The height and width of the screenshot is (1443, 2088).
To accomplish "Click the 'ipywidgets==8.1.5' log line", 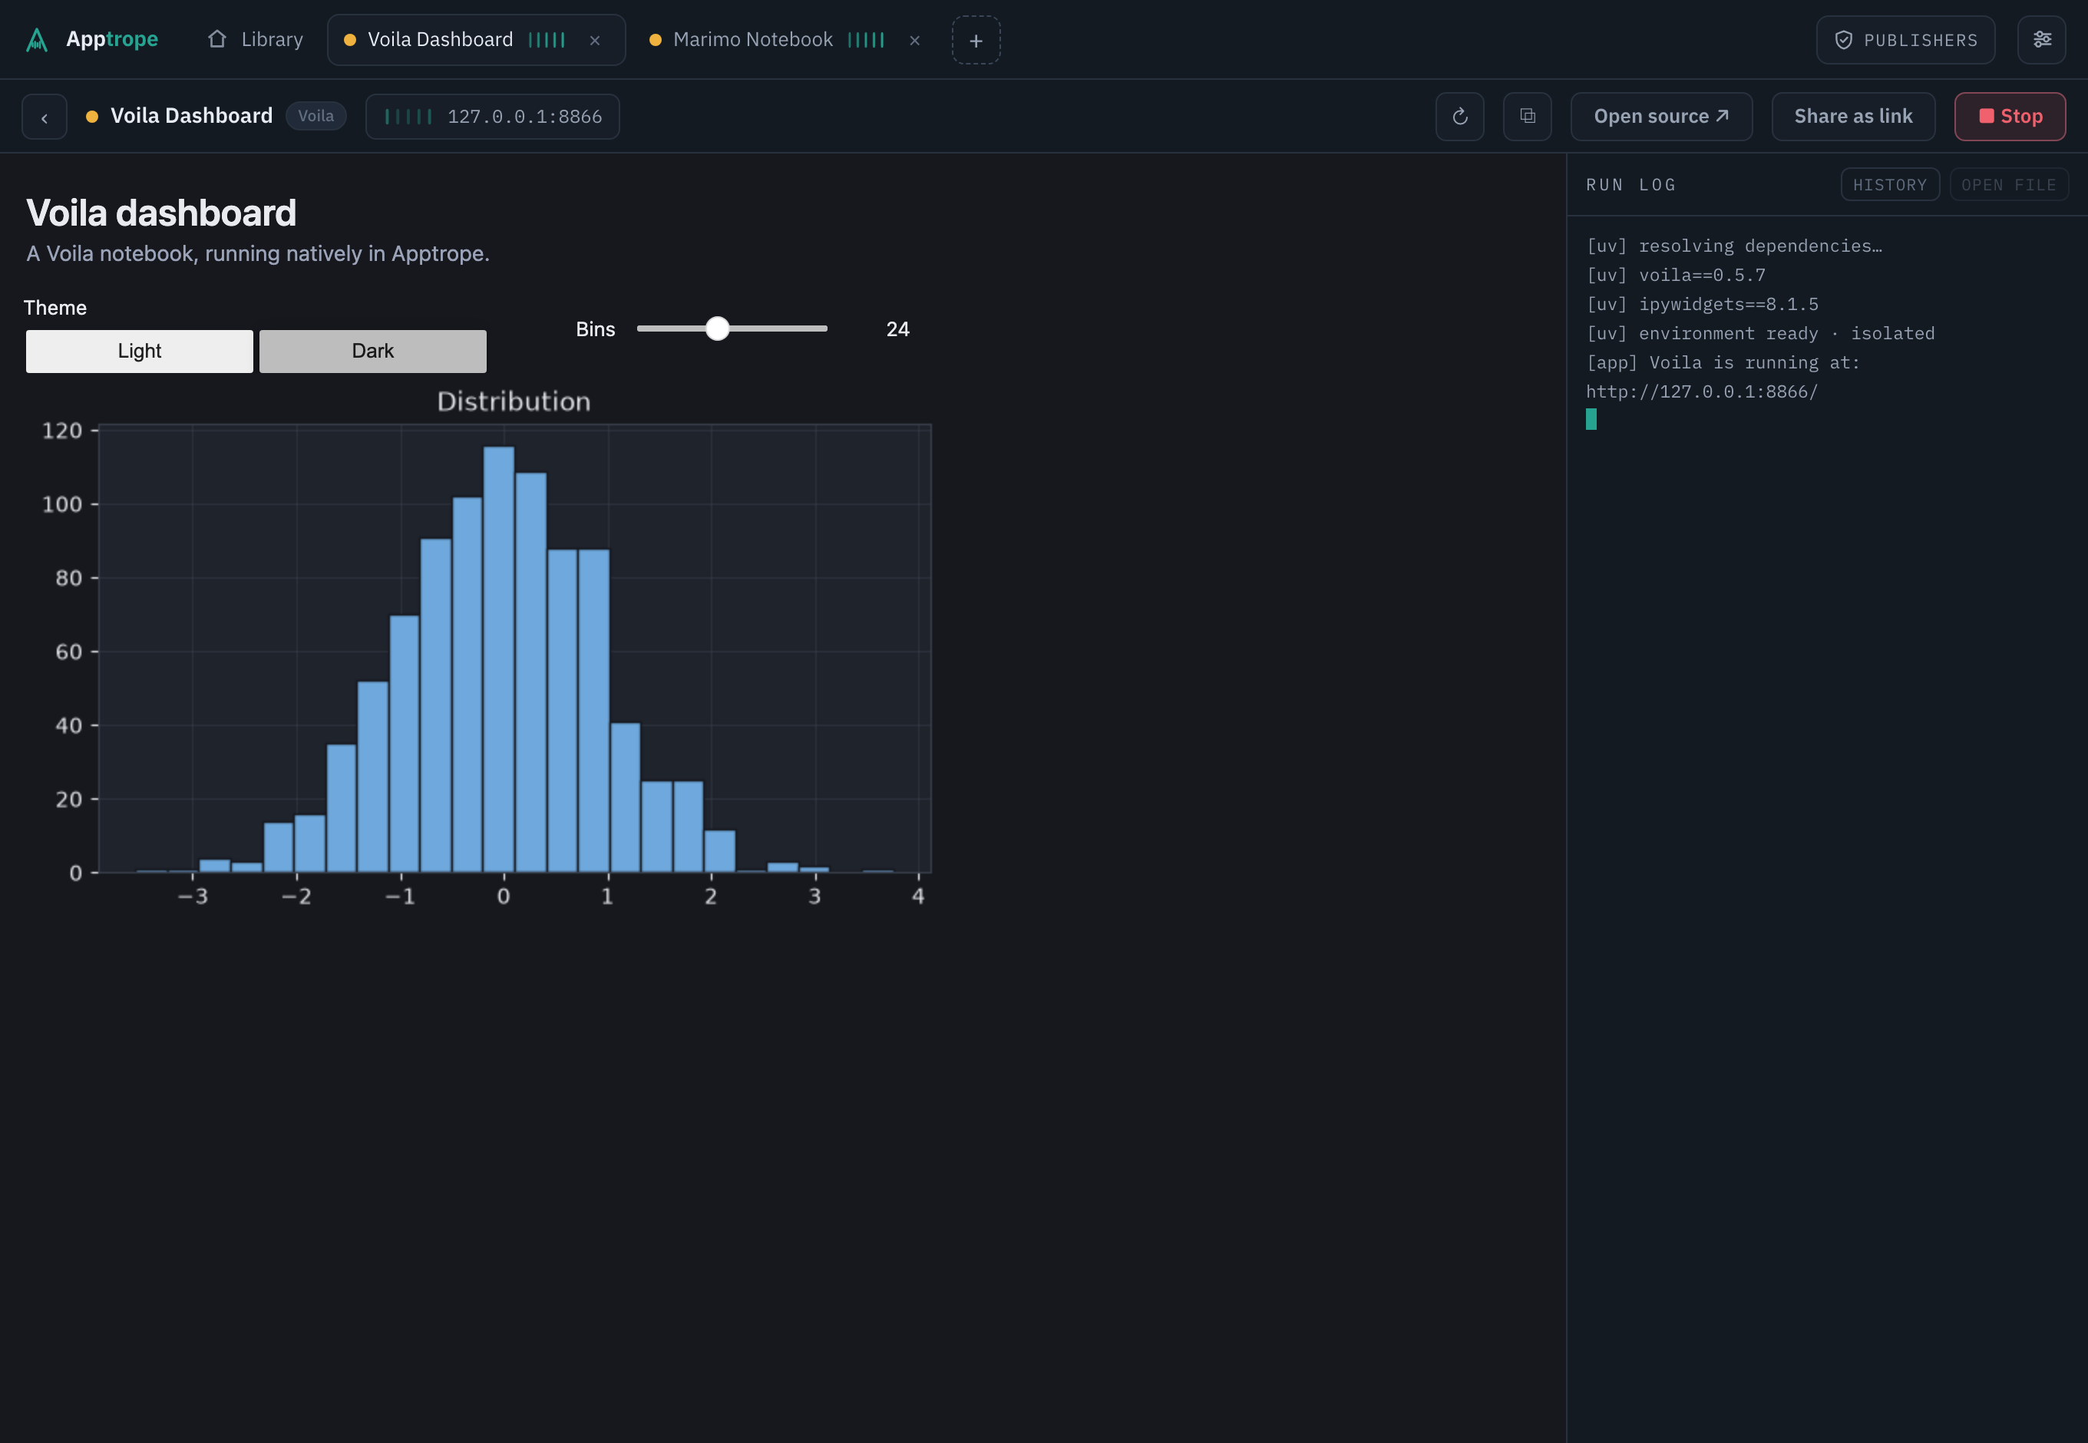I will point(1702,304).
